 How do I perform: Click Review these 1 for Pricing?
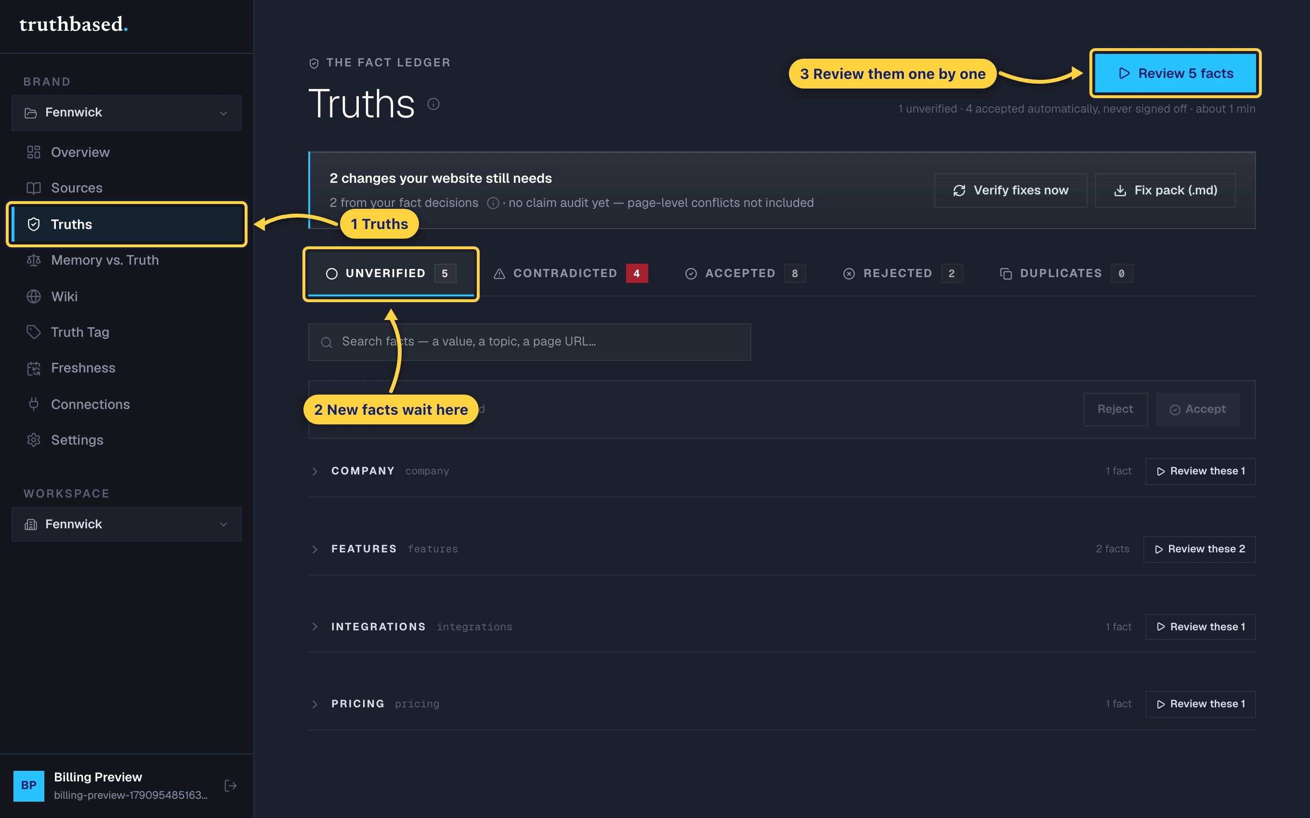pyautogui.click(x=1200, y=704)
